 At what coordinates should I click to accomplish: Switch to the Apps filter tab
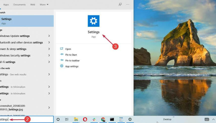tap(6, 5)
